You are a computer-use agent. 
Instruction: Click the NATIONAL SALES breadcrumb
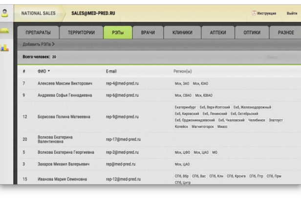[38, 13]
